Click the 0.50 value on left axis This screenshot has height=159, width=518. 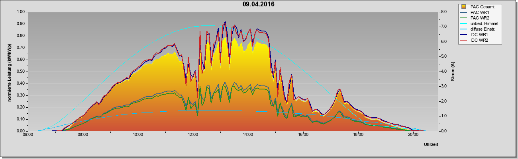coord(21,72)
